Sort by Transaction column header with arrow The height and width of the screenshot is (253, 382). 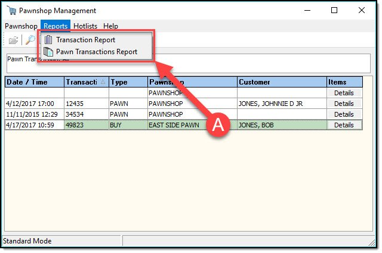click(x=86, y=82)
